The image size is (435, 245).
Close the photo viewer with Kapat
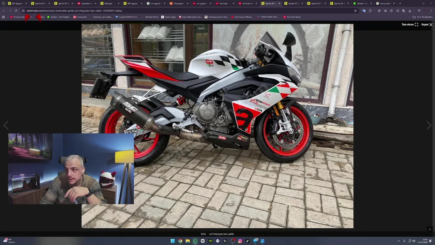pyautogui.click(x=427, y=24)
